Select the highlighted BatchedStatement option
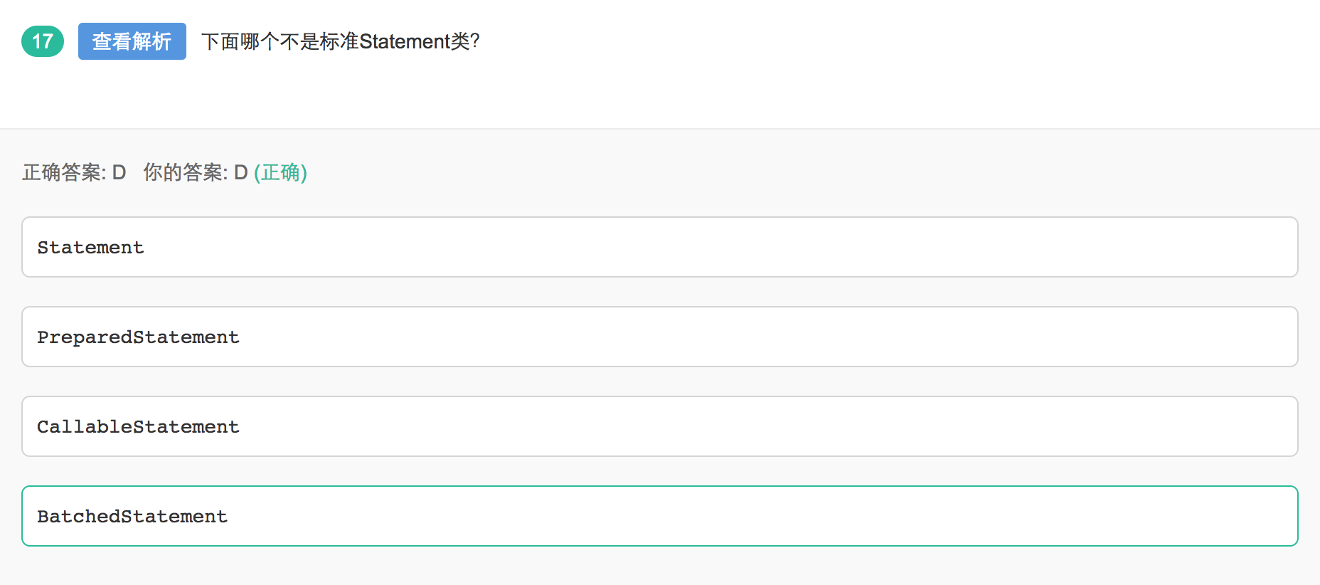 coord(659,516)
